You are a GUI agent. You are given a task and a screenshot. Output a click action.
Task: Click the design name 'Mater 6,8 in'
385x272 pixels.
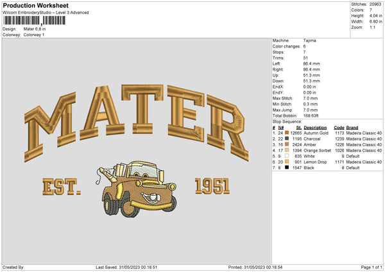click(x=35, y=29)
